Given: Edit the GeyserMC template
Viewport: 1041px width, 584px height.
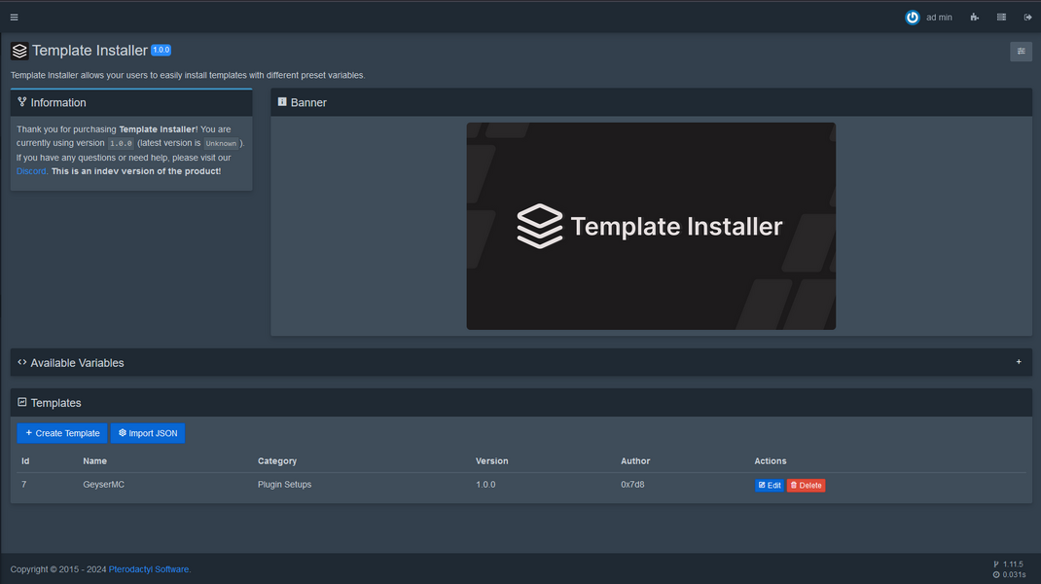Looking at the screenshot, I should [769, 484].
